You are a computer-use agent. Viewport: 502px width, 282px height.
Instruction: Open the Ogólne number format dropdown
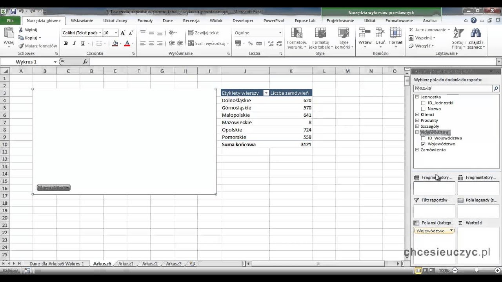tap(280, 33)
